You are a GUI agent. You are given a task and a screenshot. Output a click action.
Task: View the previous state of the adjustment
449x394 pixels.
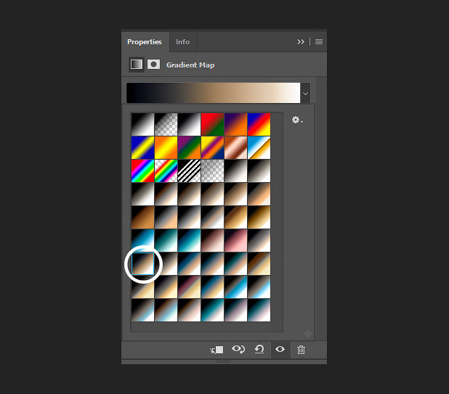(238, 349)
